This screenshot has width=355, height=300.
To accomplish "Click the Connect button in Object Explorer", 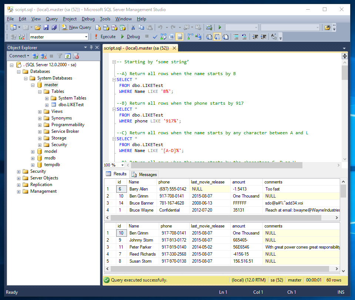I will [17, 55].
